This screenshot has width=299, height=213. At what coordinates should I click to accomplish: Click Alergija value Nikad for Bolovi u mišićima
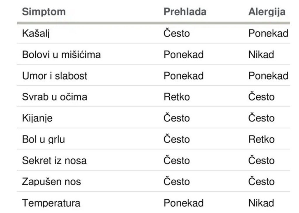tap(261, 54)
